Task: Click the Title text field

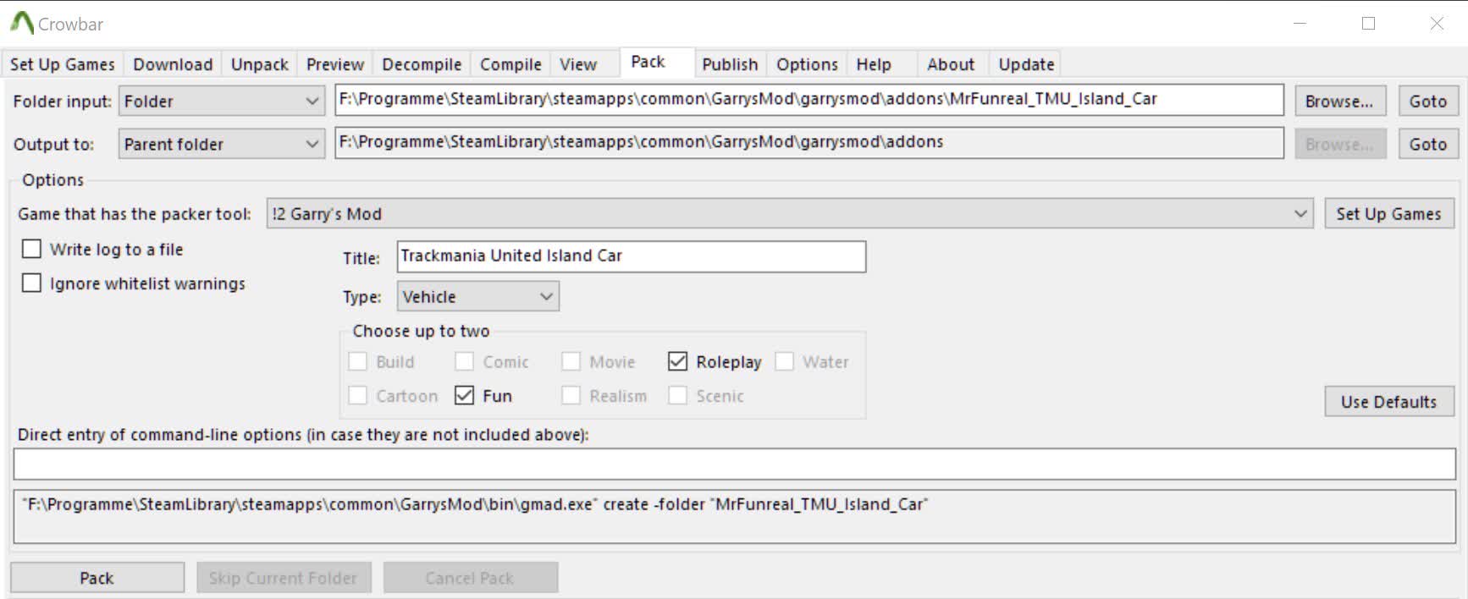Action: [631, 256]
